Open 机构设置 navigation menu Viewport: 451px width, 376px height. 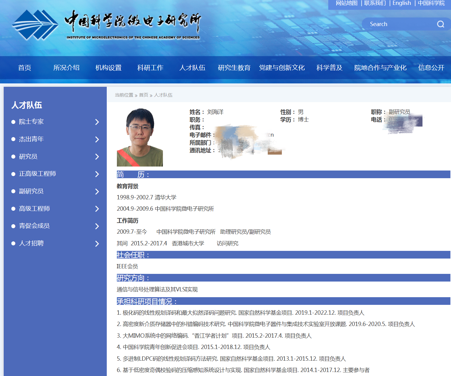click(x=108, y=68)
